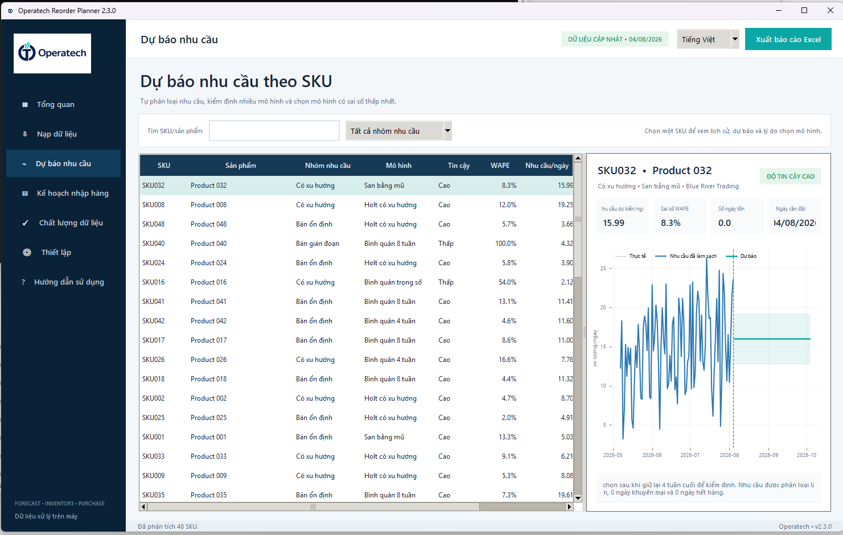The height and width of the screenshot is (535, 843).
Task: Click the table horizontal scrollbar right arrow
Action: (x=569, y=507)
